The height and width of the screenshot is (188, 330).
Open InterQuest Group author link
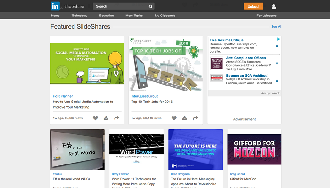tap(145, 96)
